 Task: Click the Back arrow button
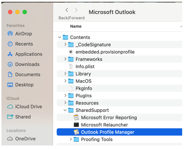coord(67,10)
